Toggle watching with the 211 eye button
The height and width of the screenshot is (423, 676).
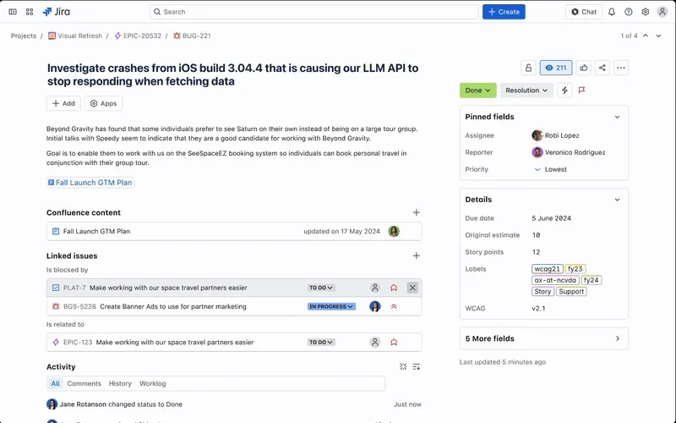tap(556, 68)
